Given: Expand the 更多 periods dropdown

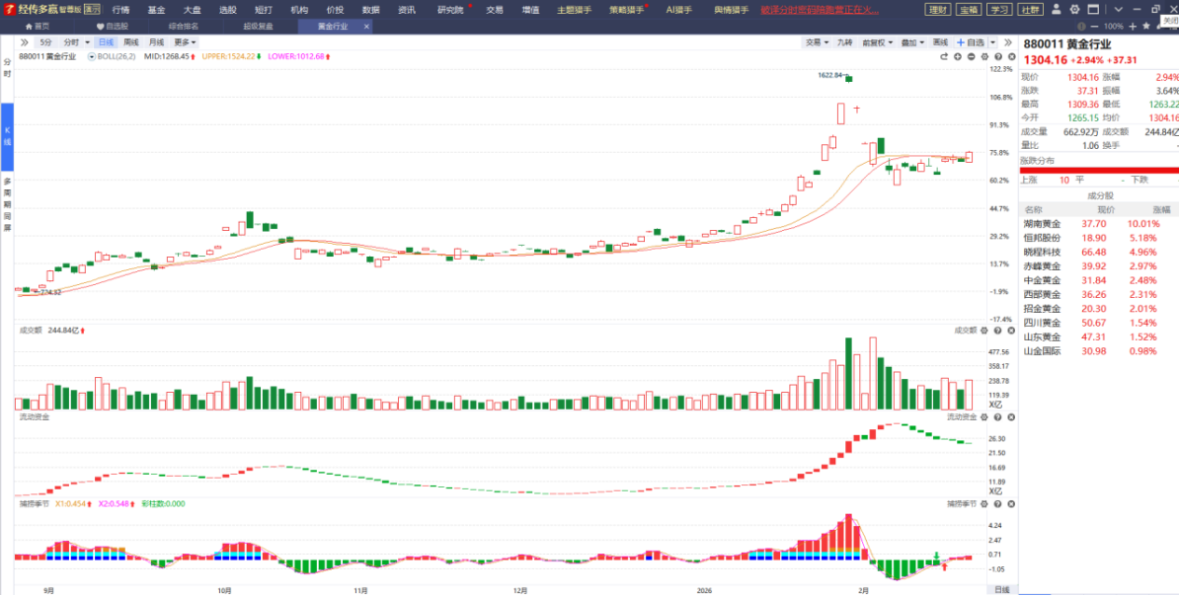Looking at the screenshot, I should [x=186, y=42].
